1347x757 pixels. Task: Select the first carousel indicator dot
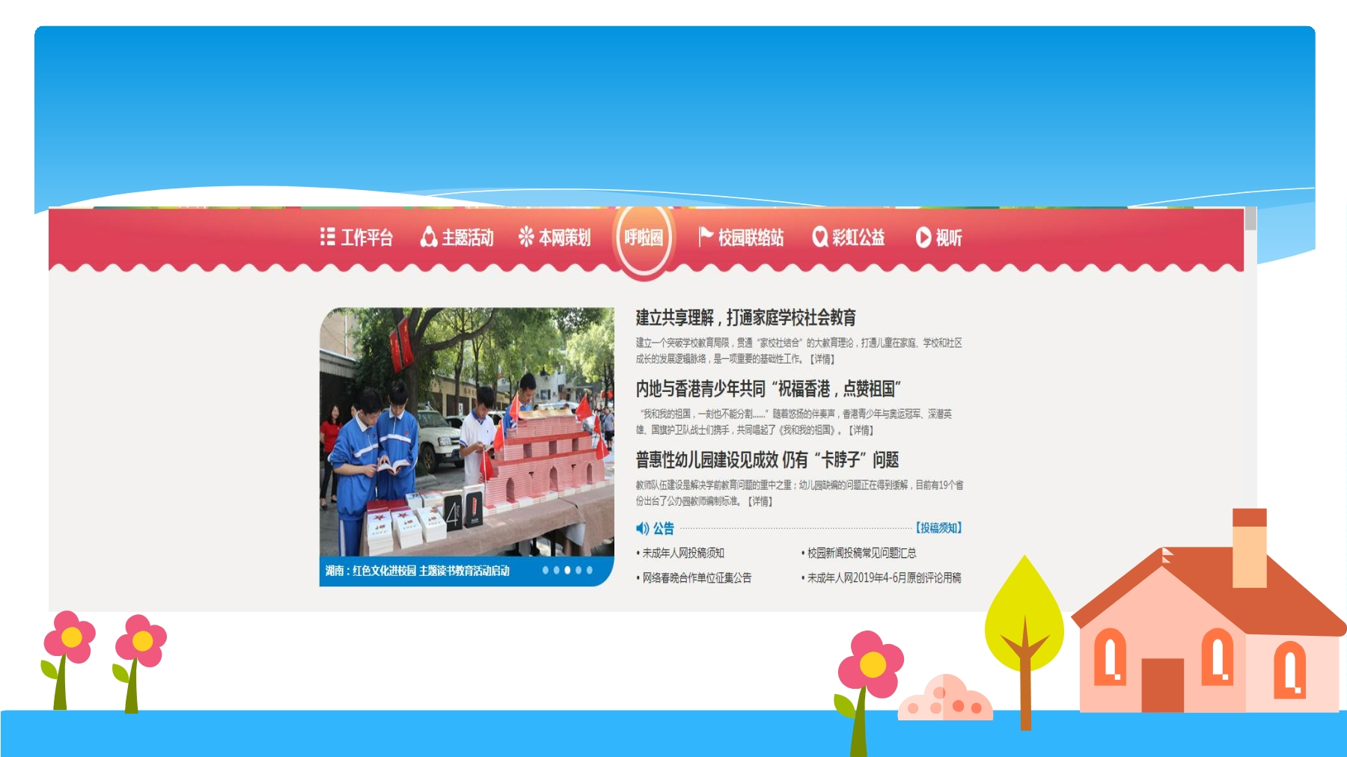pos(546,570)
